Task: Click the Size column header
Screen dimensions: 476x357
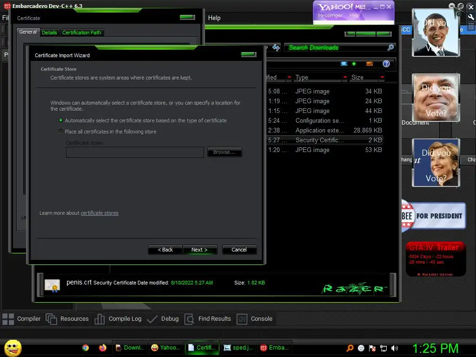Action: click(365, 78)
